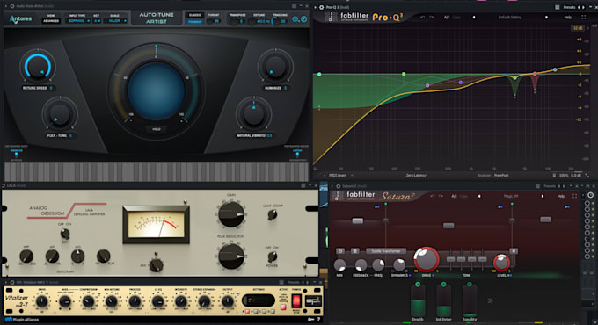The image size is (598, 325).
Task: Toggle the LALA power switch
Action: pyautogui.click(x=272, y=256)
